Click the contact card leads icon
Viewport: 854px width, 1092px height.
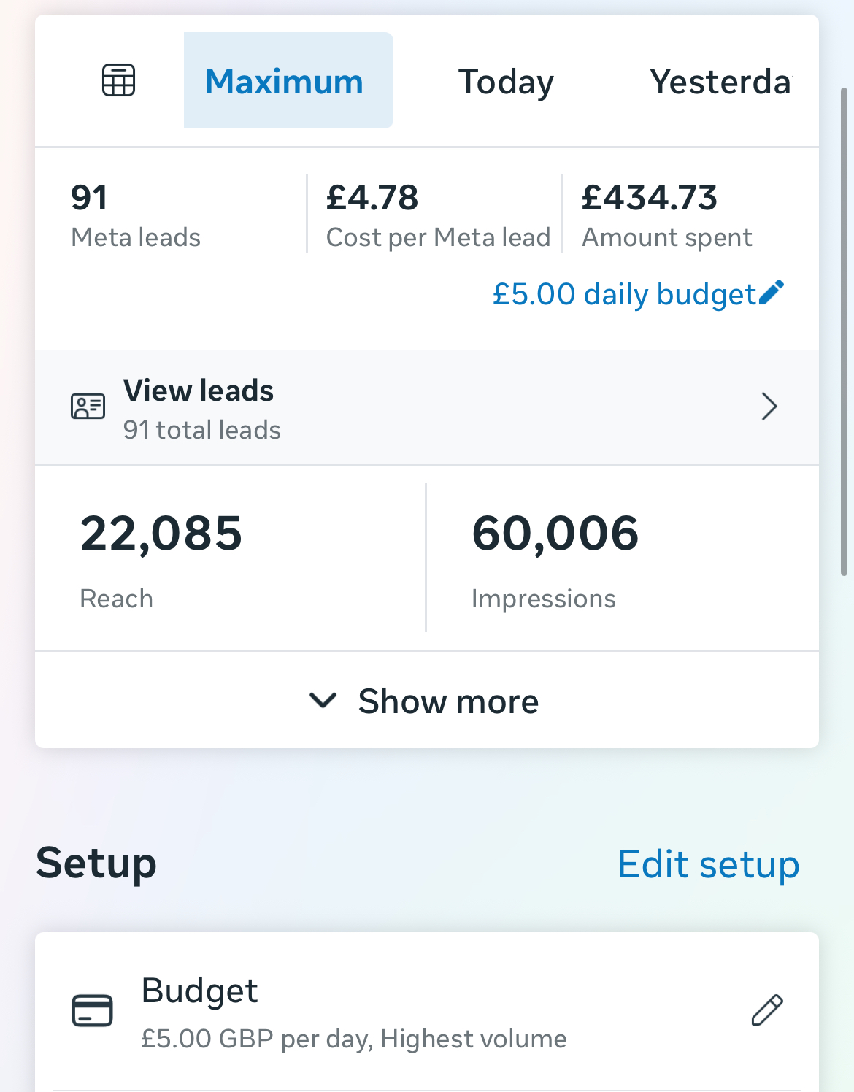coord(88,407)
